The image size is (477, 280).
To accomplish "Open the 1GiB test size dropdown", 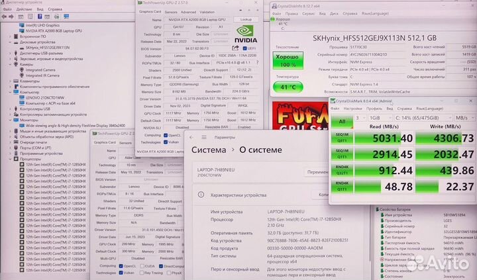I will click(380, 118).
